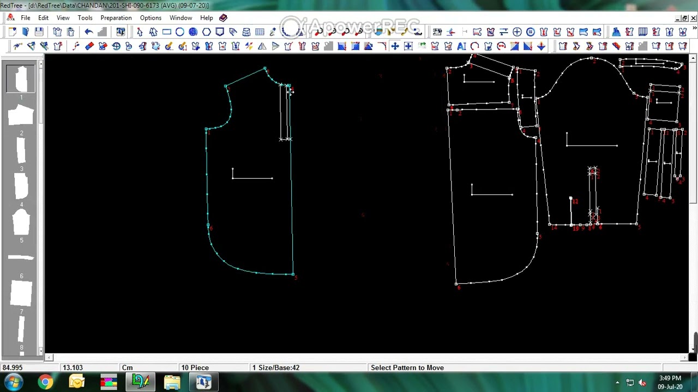The width and height of the screenshot is (698, 392).
Task: Click the sewing machine icon
Action: (x=437, y=32)
